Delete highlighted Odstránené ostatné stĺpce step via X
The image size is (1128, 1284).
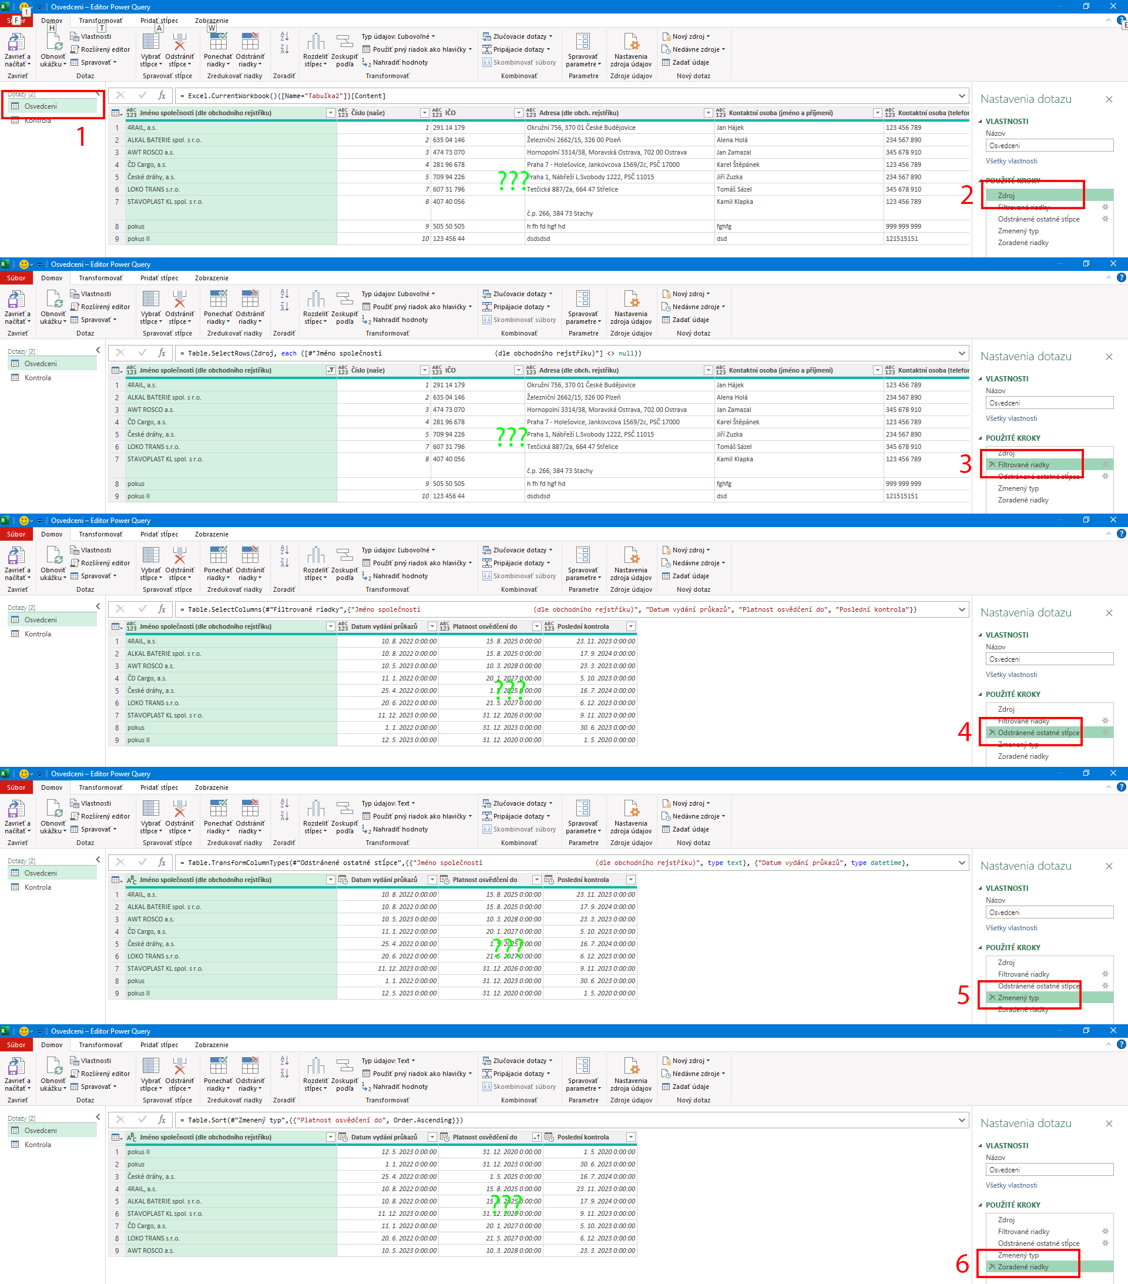pyautogui.click(x=992, y=732)
